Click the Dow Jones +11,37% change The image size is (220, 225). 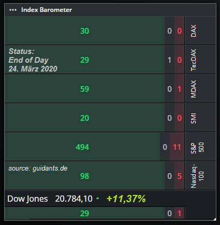click(x=126, y=199)
